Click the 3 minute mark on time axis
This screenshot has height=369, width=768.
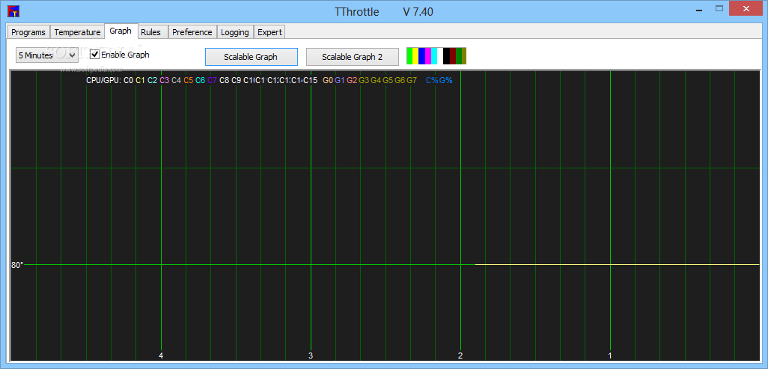tap(311, 356)
